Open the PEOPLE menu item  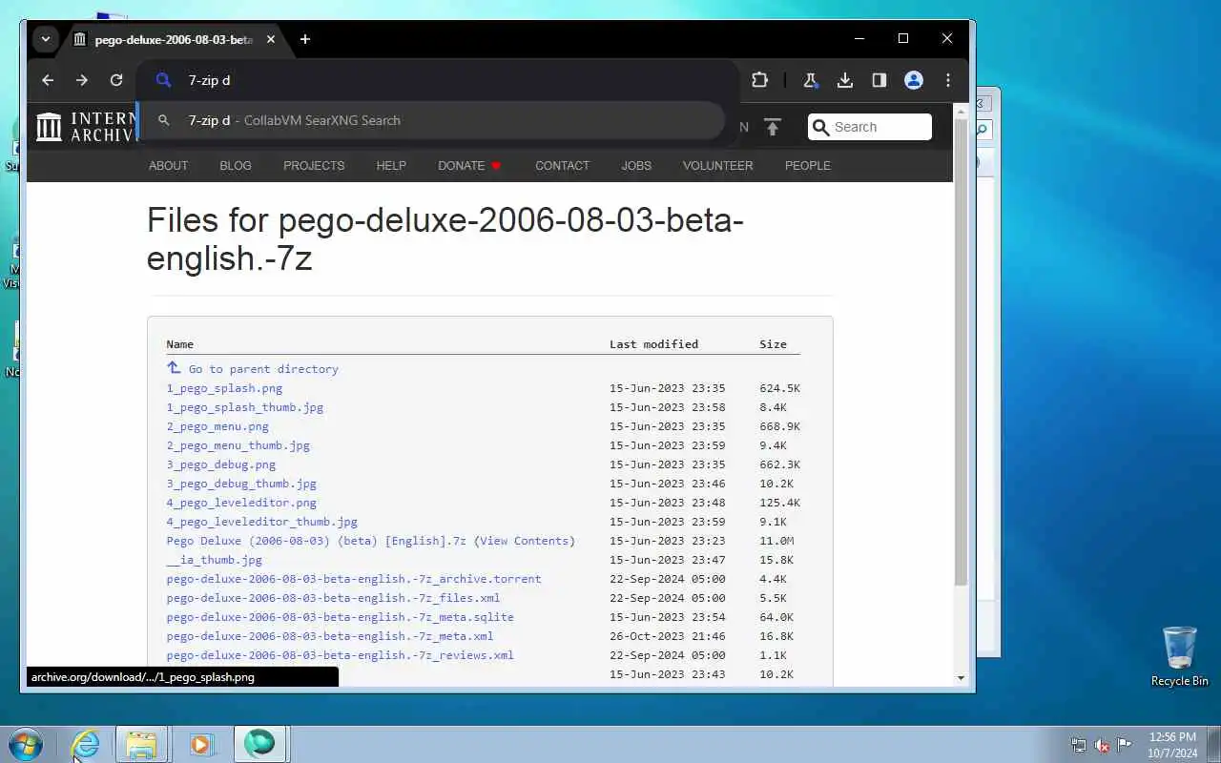807,166
